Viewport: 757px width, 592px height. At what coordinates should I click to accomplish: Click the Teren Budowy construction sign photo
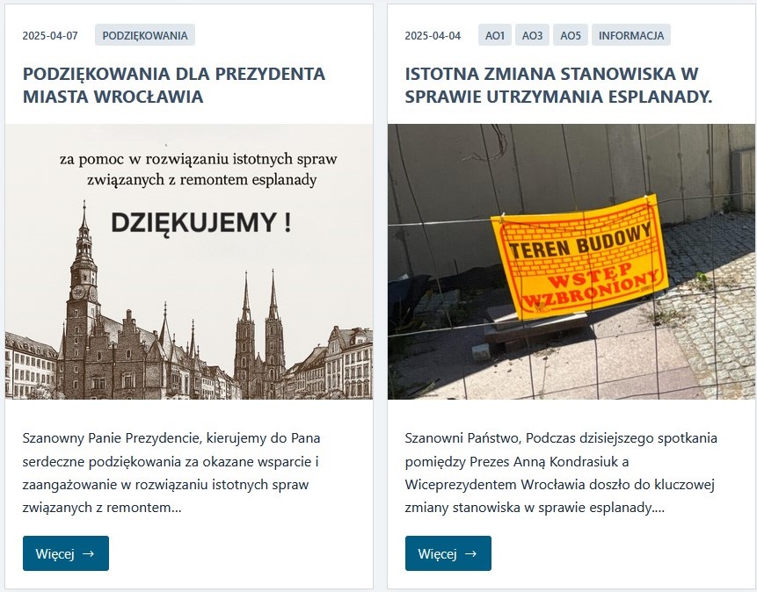point(571,262)
